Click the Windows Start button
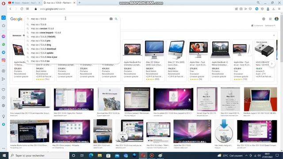Screen dimensions: 283x159 [4, 155]
